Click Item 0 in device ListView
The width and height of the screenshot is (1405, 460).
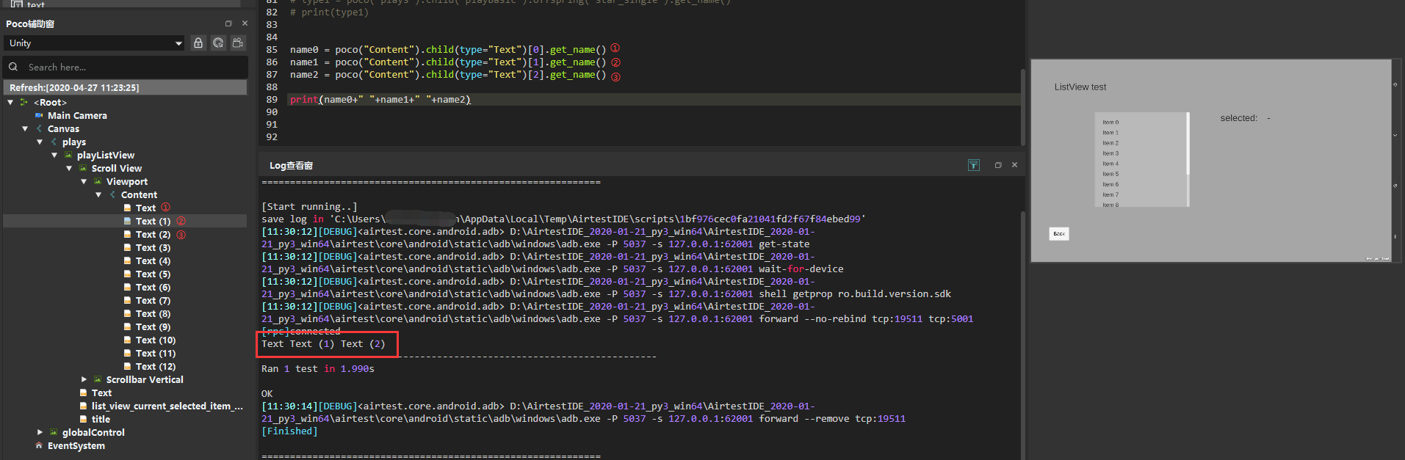(1110, 123)
